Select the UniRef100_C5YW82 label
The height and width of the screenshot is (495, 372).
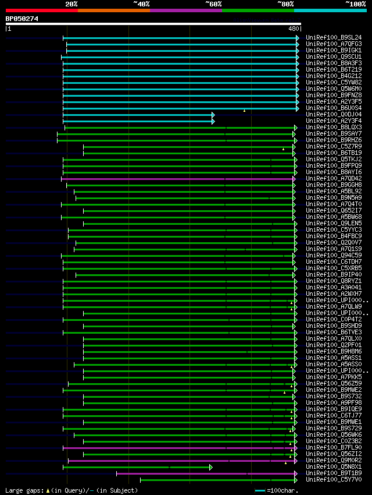[334, 82]
